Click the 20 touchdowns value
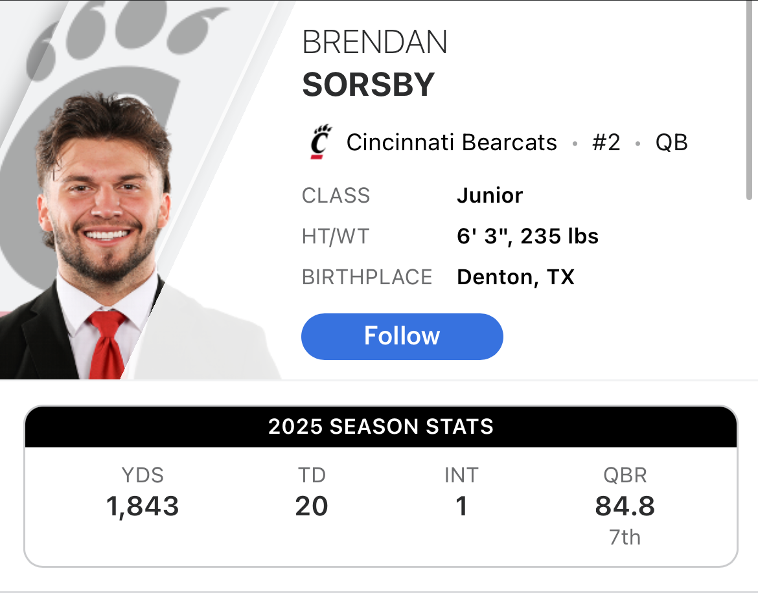758x595 pixels. pyautogui.click(x=312, y=506)
